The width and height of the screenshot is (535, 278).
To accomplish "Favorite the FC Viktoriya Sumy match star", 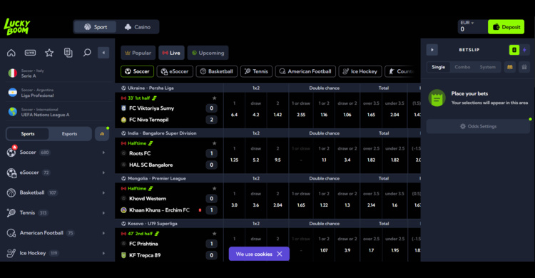I will (x=214, y=98).
